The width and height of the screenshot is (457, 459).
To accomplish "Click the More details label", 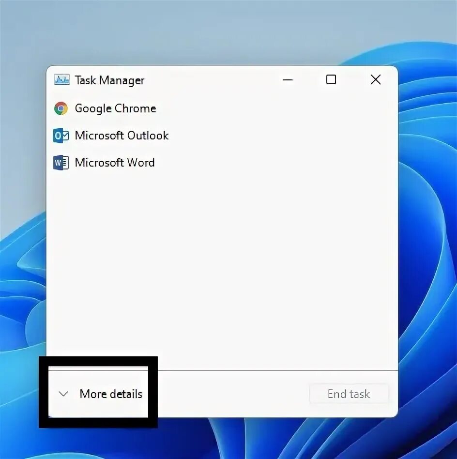I will point(111,394).
